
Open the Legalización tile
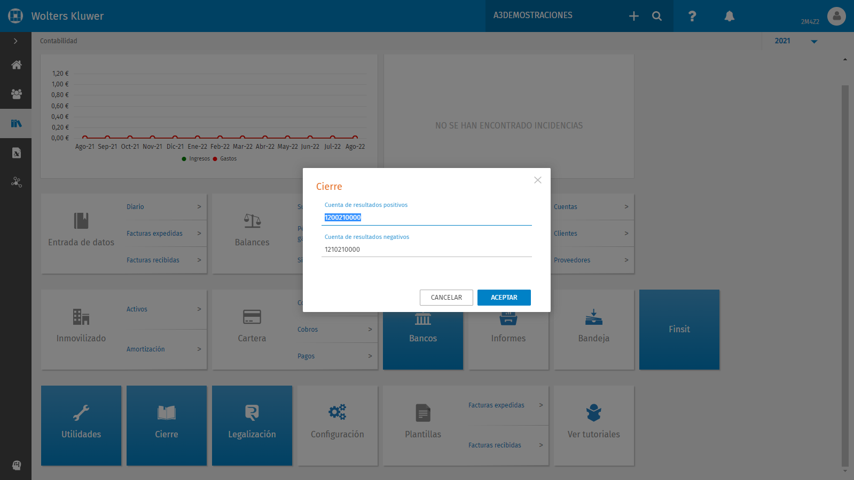click(x=252, y=426)
